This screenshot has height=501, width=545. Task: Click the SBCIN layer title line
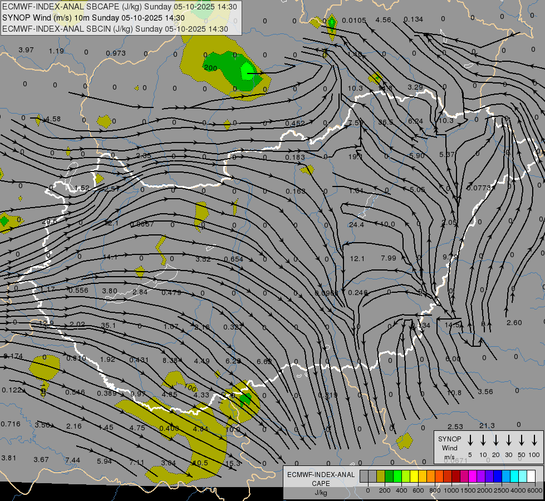click(115, 28)
